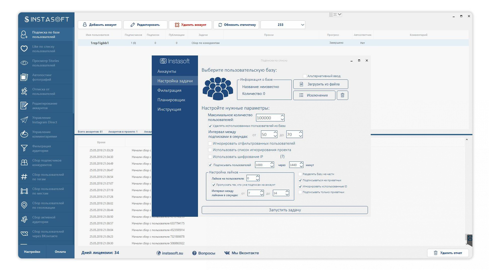Click the hashtag icon for Сбор по тегам
Image resolution: width=491 pixels, height=271 pixels.
pyautogui.click(x=24, y=177)
